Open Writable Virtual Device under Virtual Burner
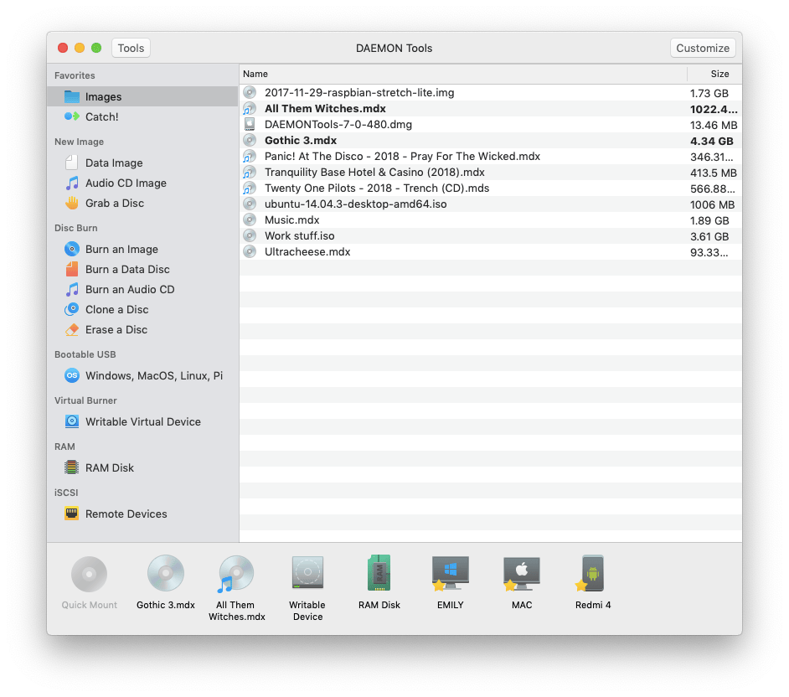Screen dimensions: 789x697 coord(143,421)
